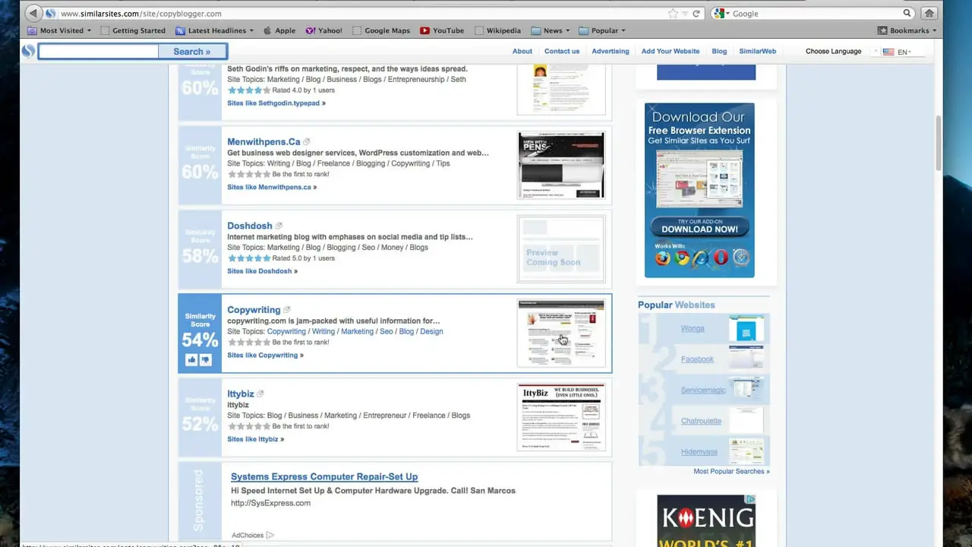Open the Apple bookmark
Screen dimensions: 972x547
pyautogui.click(x=279, y=30)
